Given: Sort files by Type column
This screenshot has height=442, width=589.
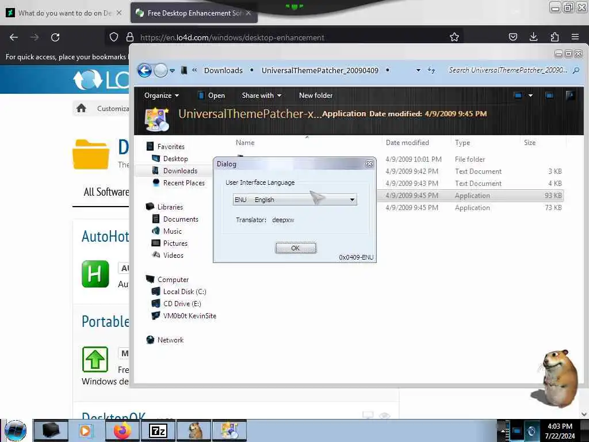Looking at the screenshot, I should [462, 143].
